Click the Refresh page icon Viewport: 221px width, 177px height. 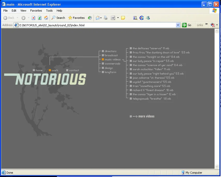click(x=40, y=18)
